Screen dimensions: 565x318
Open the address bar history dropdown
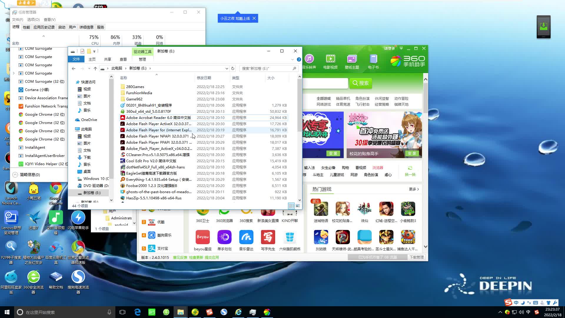click(x=227, y=68)
